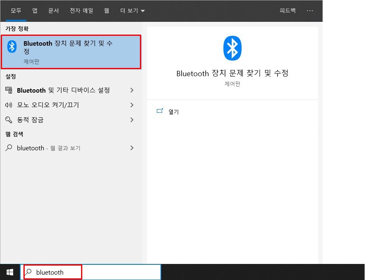Expand the 동적 잠금 chevron
This screenshot has height=280, width=365.
[132, 120]
